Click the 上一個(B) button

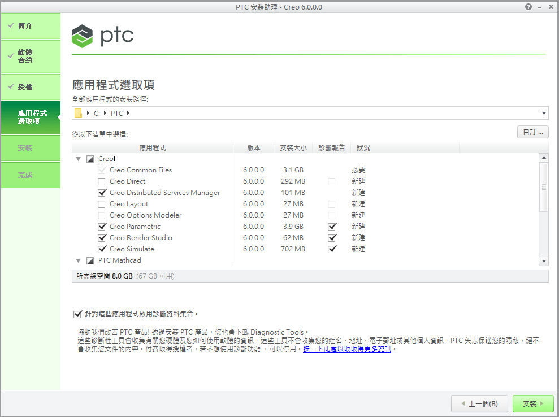[x=479, y=403]
